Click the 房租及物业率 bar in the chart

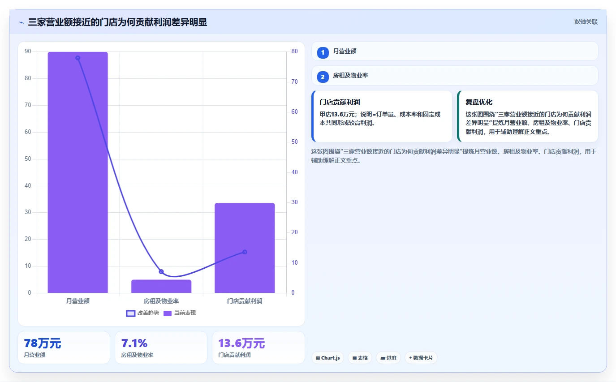coord(161,286)
